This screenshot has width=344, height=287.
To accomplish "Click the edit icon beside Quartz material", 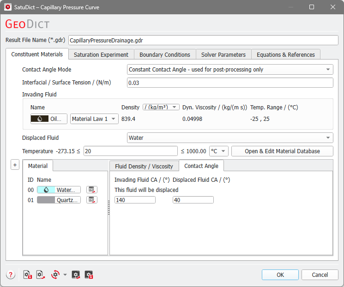I will pos(92,200).
